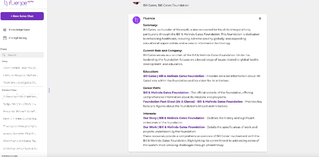Viewport: 319px width, 157px height.
Task: Click the magnifier icon in chats search
Action: 4,55
